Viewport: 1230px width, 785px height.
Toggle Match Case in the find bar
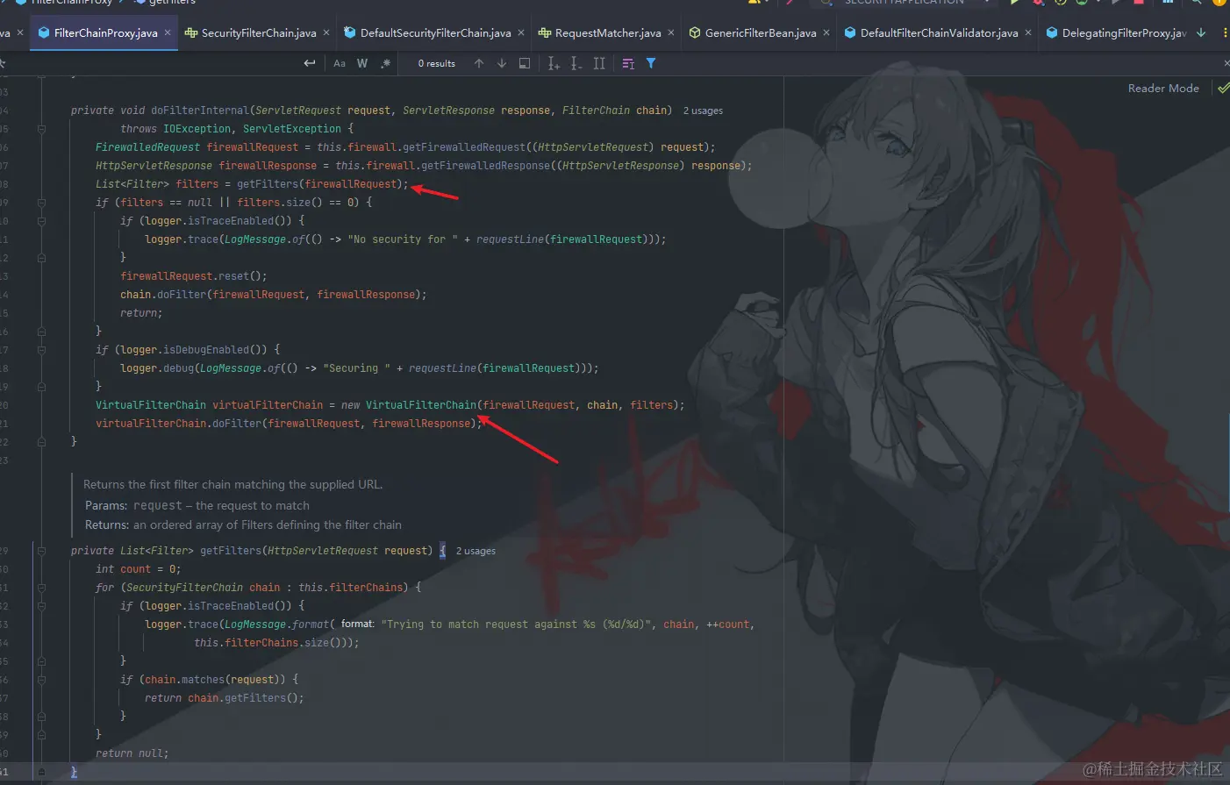(340, 63)
